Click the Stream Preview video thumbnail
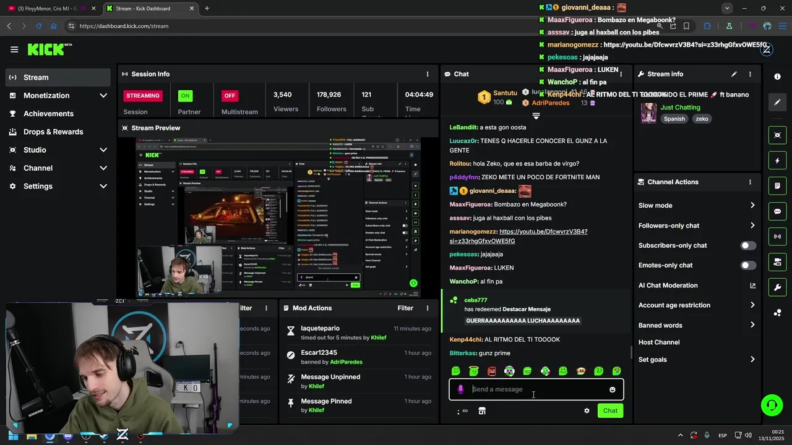792x445 pixels. click(x=278, y=217)
